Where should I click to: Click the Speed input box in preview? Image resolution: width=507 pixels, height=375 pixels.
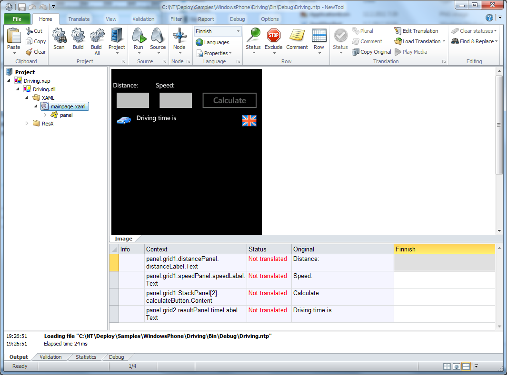(176, 100)
